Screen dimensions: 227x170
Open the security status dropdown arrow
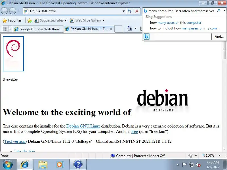click(196, 156)
